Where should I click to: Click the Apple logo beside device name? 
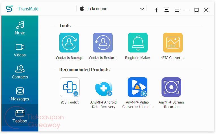(82, 8)
